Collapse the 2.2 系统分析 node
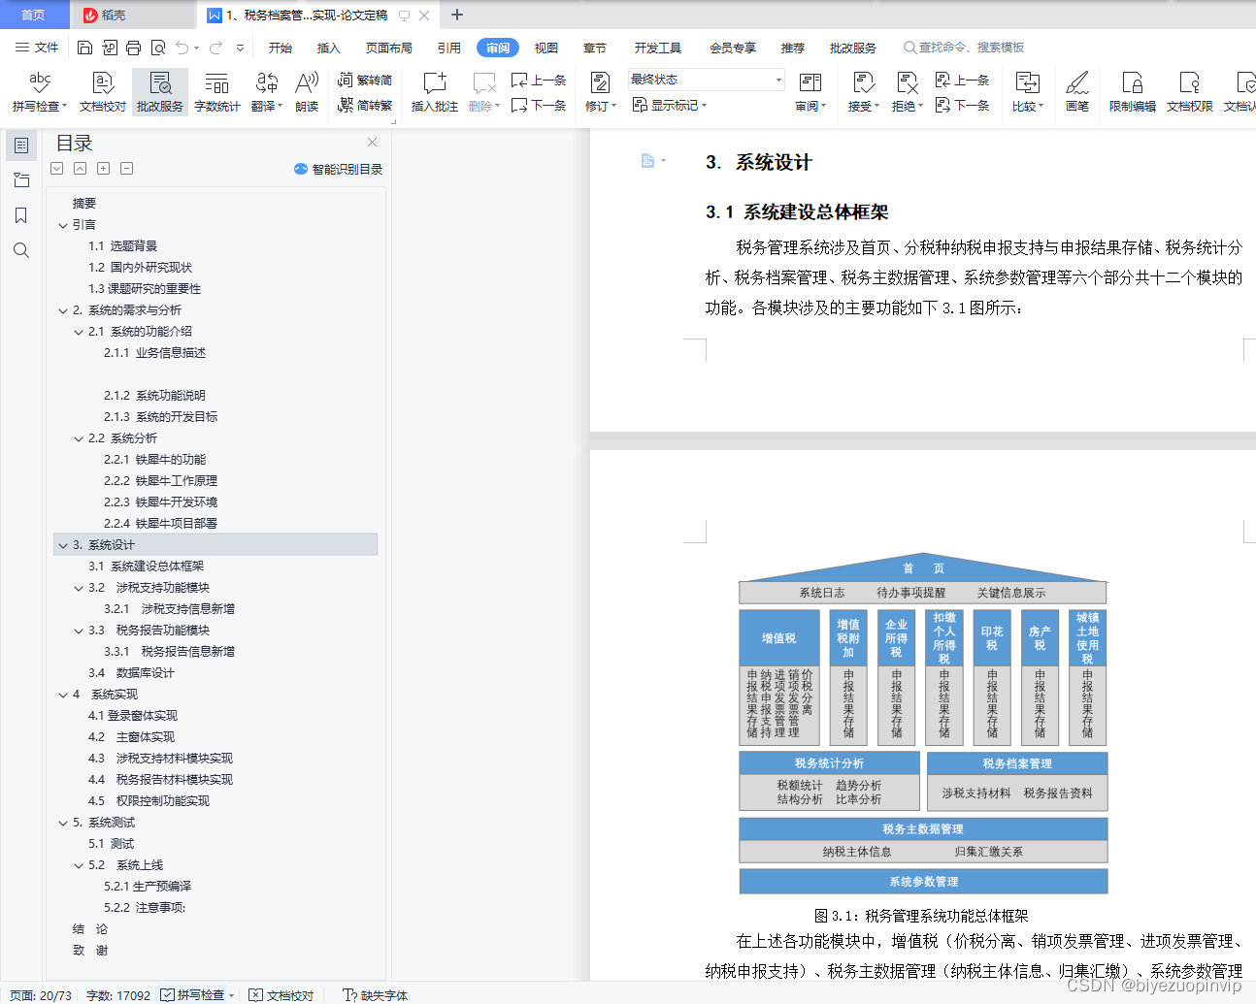 tap(79, 438)
